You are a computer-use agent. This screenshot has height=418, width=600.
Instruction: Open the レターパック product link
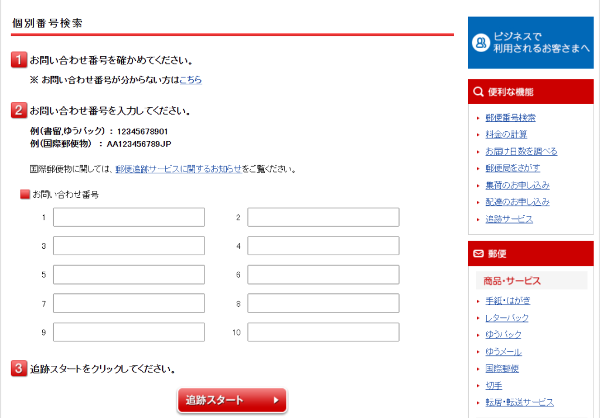click(x=506, y=318)
